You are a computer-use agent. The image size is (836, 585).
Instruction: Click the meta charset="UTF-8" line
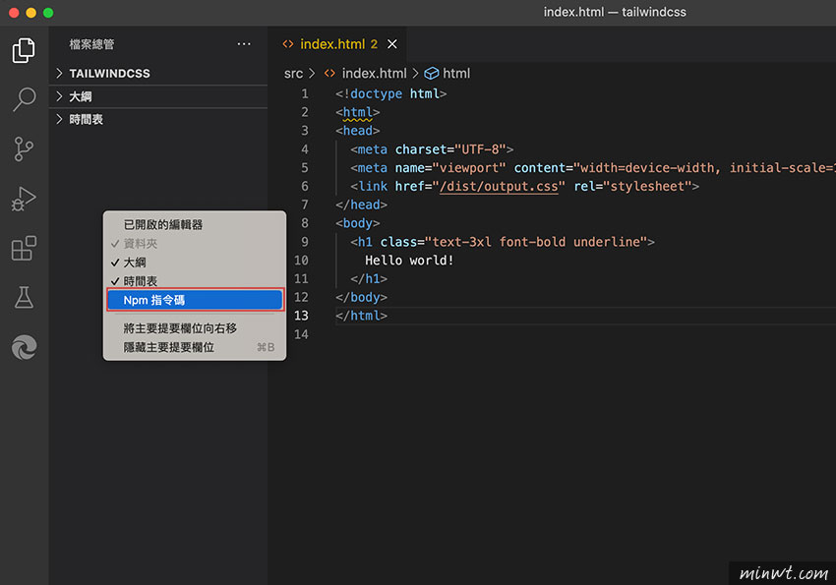tap(432, 149)
